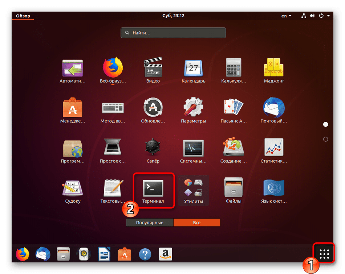Select the first apps page indicator

coord(325,124)
